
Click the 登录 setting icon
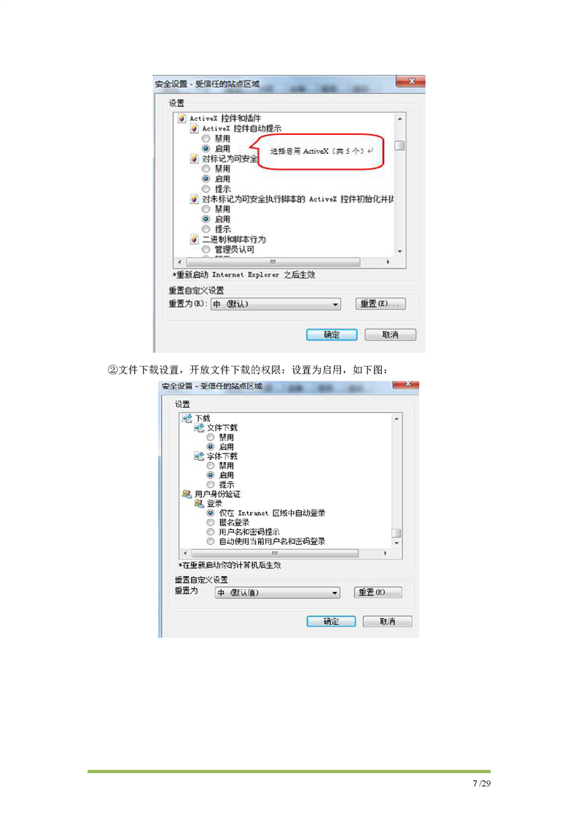tap(199, 504)
